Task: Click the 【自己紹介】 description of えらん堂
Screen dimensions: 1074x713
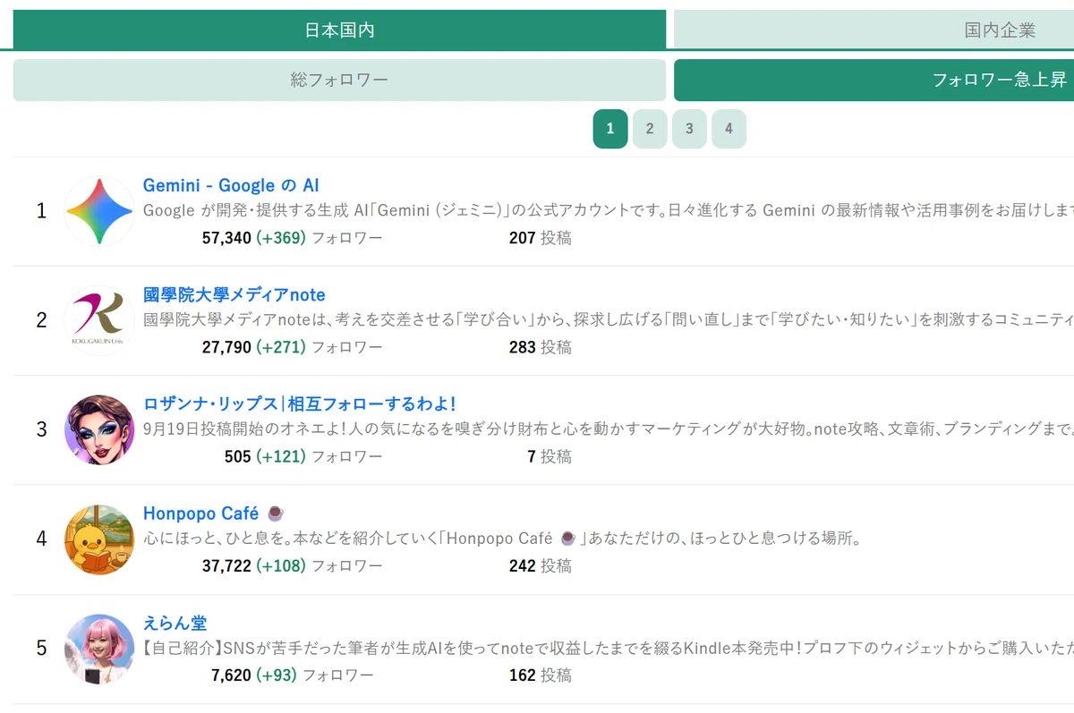Action: point(609,648)
